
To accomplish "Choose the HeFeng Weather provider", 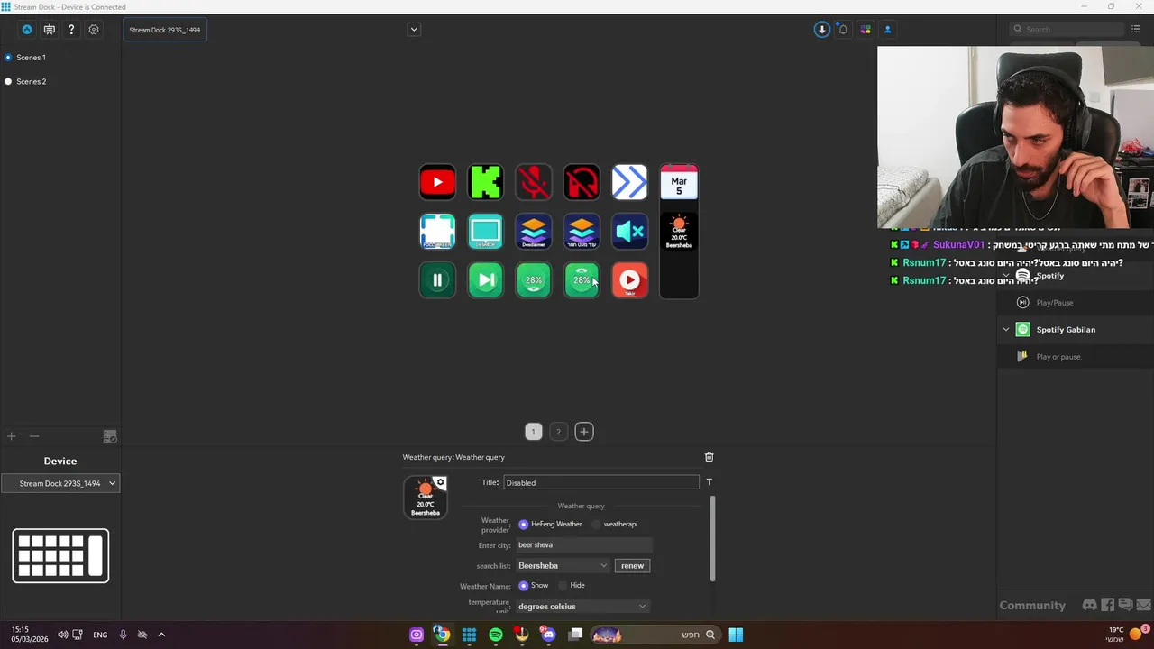I will [523, 524].
